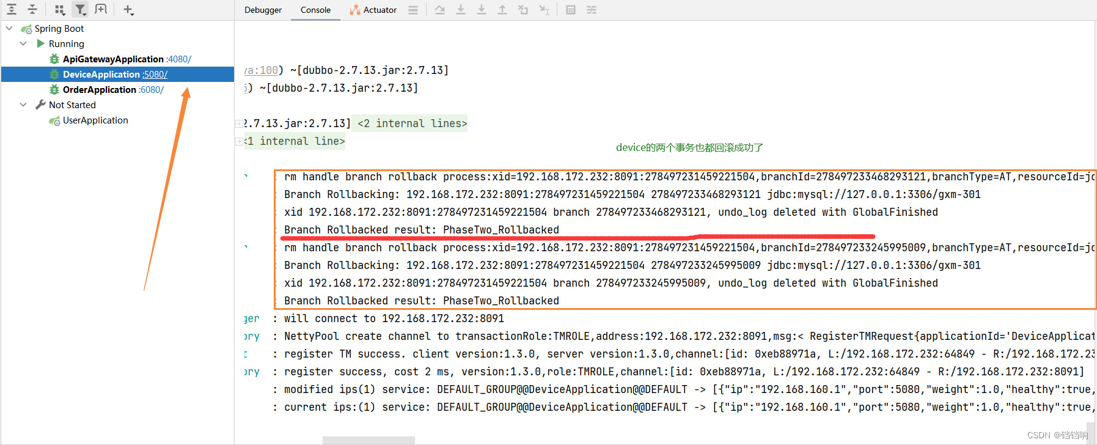Open the Group By options icon
The width and height of the screenshot is (1097, 445).
point(59,9)
